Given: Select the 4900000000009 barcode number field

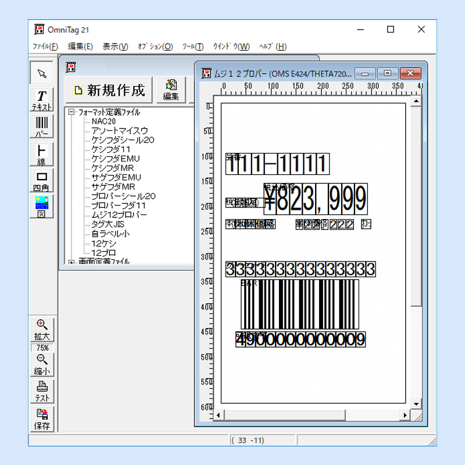Looking at the screenshot, I should (x=301, y=339).
